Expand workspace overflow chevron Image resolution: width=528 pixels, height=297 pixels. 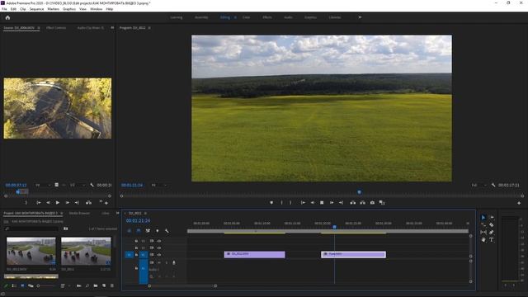click(360, 17)
